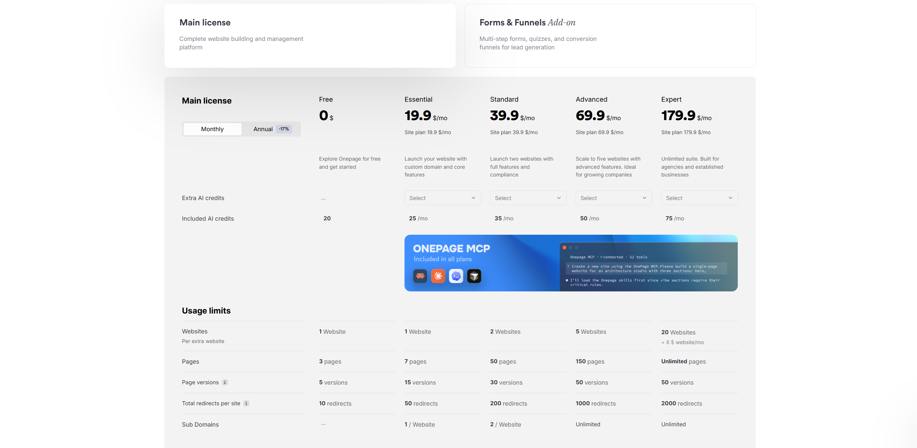Open Extra AI credits dropdown for Standard plan
Viewport: 917px width, 448px height.
pyautogui.click(x=528, y=198)
